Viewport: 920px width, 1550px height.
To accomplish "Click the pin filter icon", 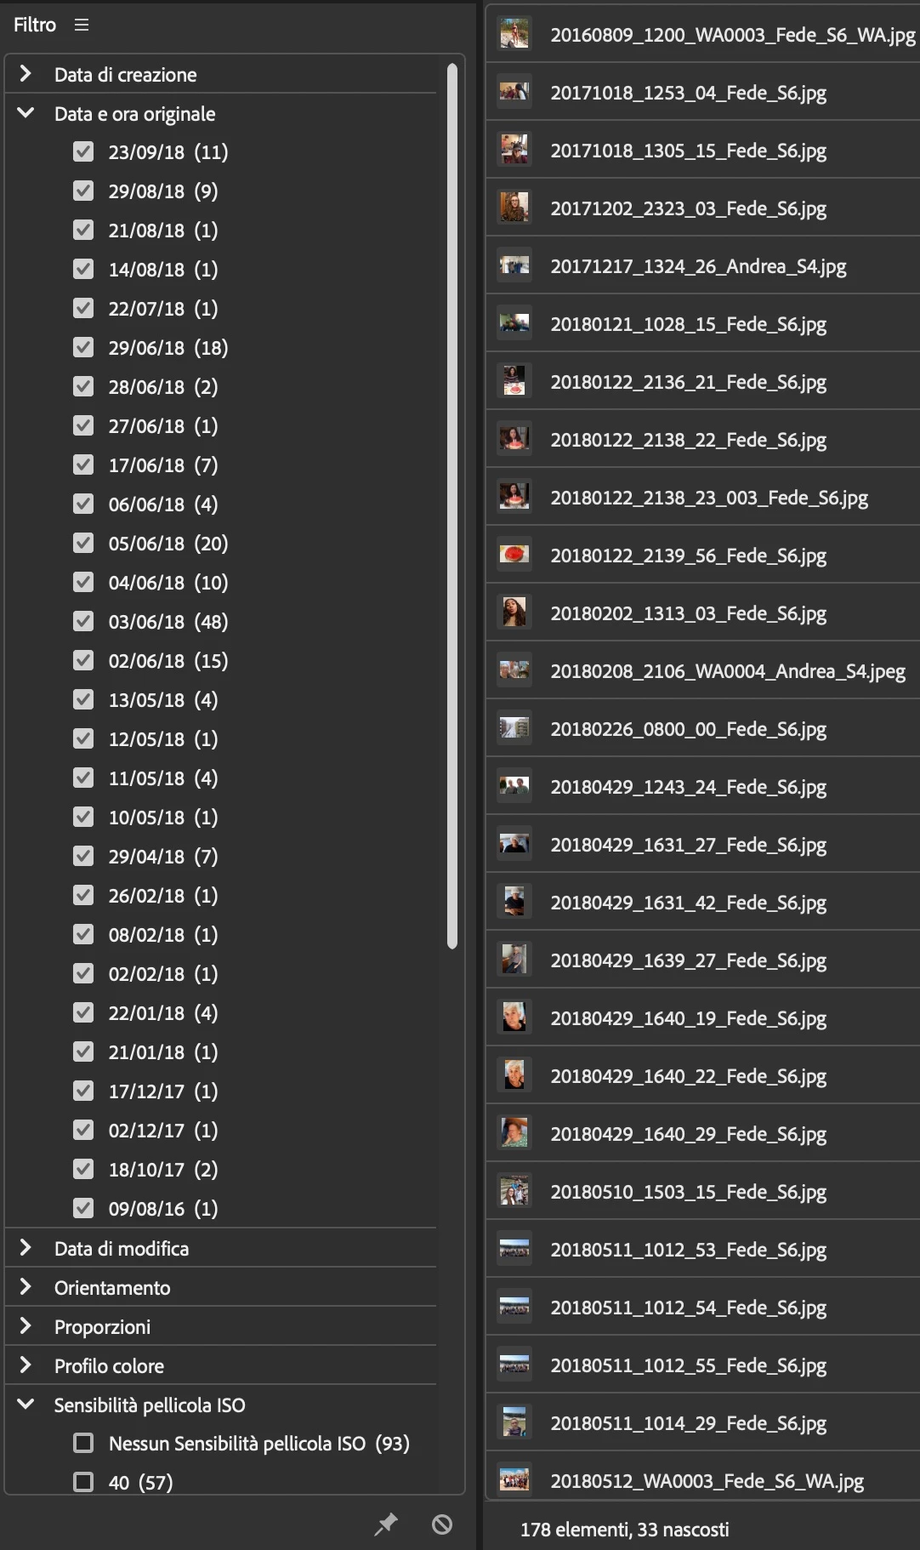I will (386, 1524).
